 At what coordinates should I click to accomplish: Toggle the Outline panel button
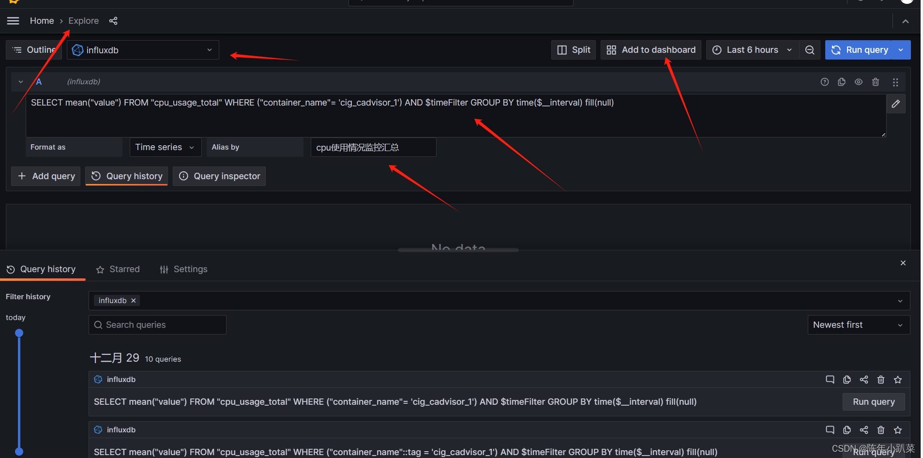pos(33,50)
